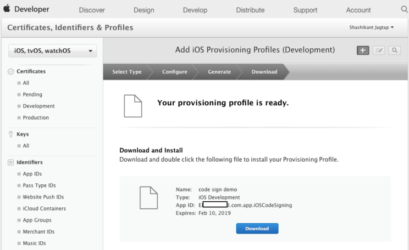Select Pending under Certificates

[x=32, y=94]
